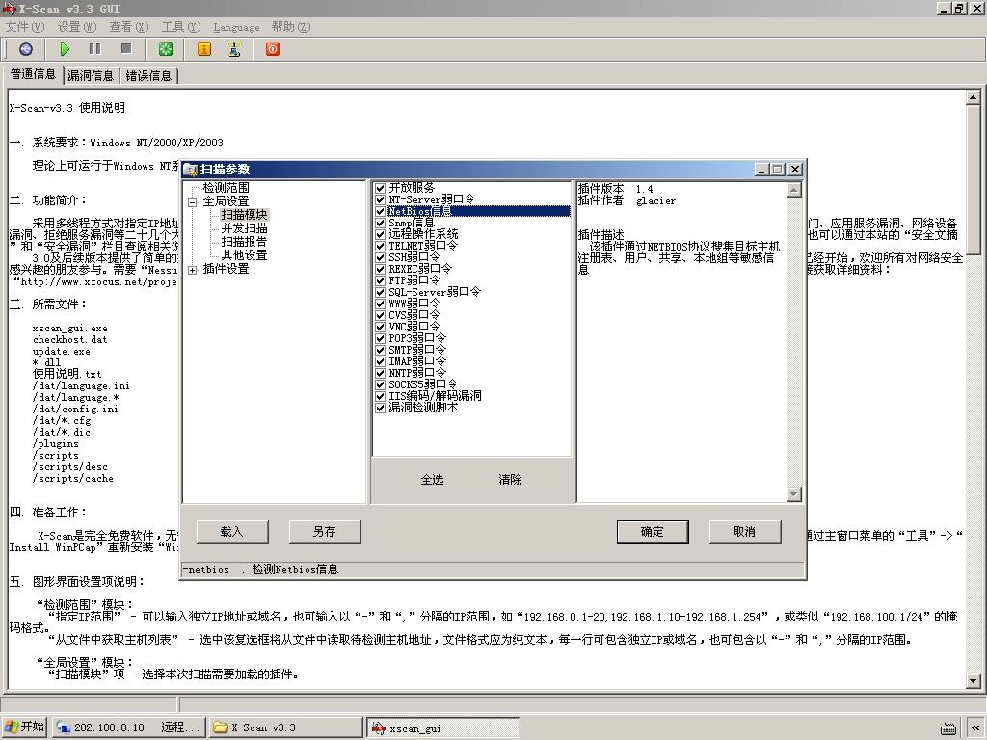Uncheck the SSH弱口令 checkbox
Viewport: 987px width, 740px height.
coord(380,257)
